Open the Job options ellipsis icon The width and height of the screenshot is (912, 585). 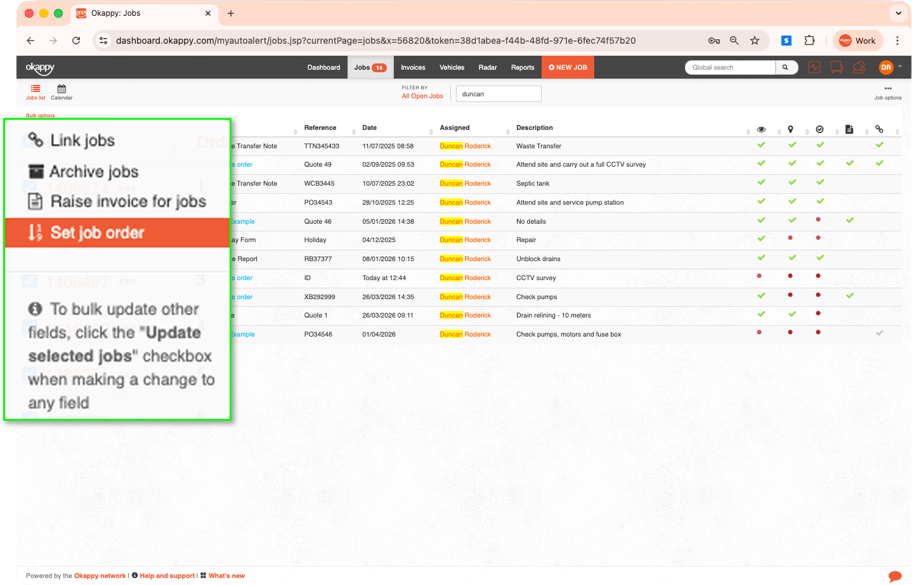pos(888,88)
